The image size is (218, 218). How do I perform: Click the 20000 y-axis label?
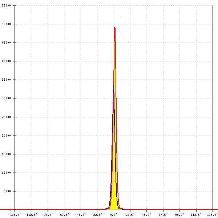[6, 136]
